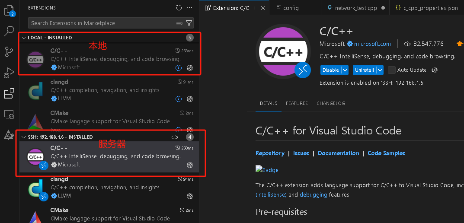Open the Extensions views and more actions menu
Image resolution: width=464 pixels, height=223 pixels.
click(190, 8)
